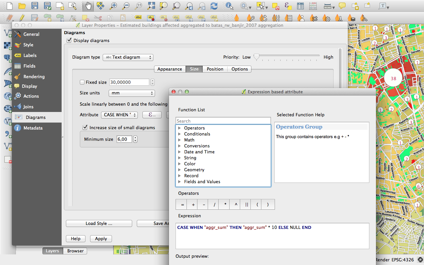
Task: Click the function Search field
Action: [x=223, y=121]
